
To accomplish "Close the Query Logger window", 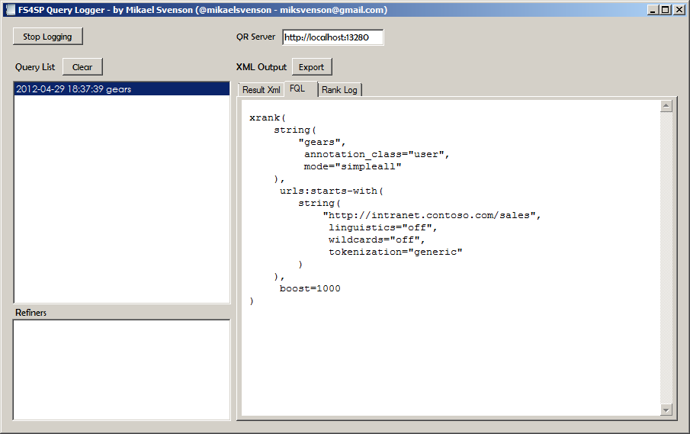I will [x=679, y=10].
